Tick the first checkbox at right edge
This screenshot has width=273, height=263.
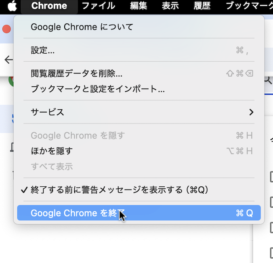pyautogui.click(x=271, y=177)
